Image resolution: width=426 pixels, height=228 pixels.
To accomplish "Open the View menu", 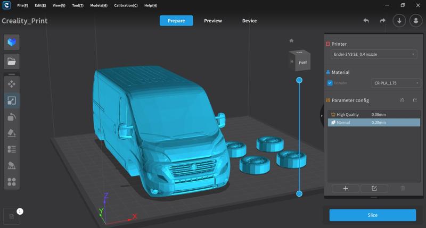I will (59, 5).
